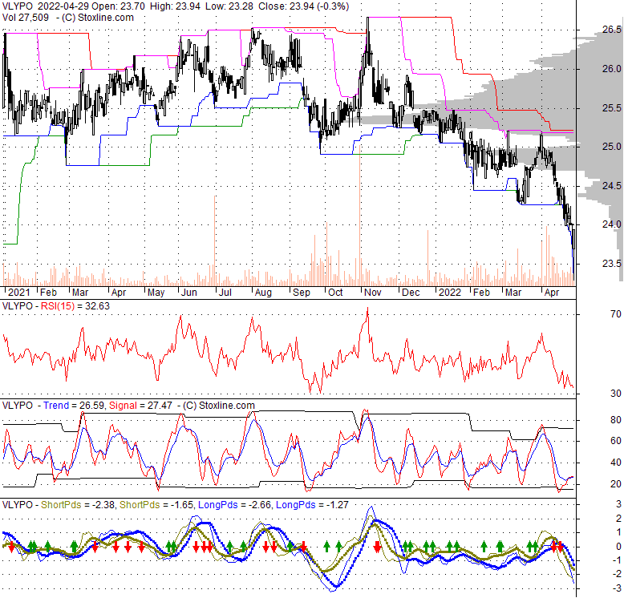Screen dimensions: 624x598
Task: Click the -3 label on the bottom oscillator axis
Action: (x=617, y=588)
